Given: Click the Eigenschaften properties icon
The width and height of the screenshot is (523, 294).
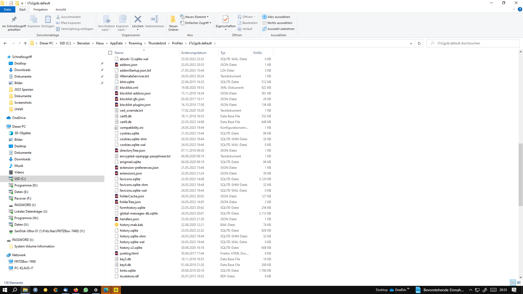Looking at the screenshot, I should tap(225, 19).
